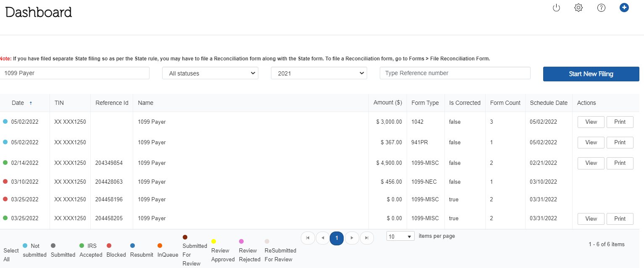The width and height of the screenshot is (644, 268).
Task: Open the settings gear icon
Action: click(x=578, y=8)
